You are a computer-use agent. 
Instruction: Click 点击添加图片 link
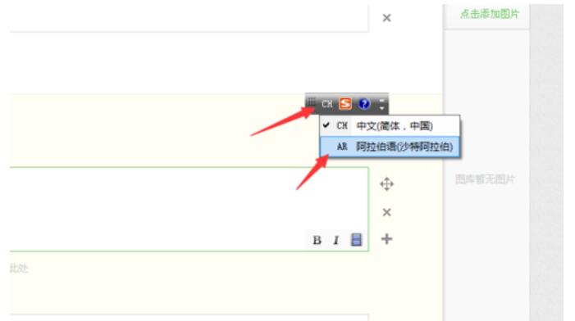pos(490,14)
